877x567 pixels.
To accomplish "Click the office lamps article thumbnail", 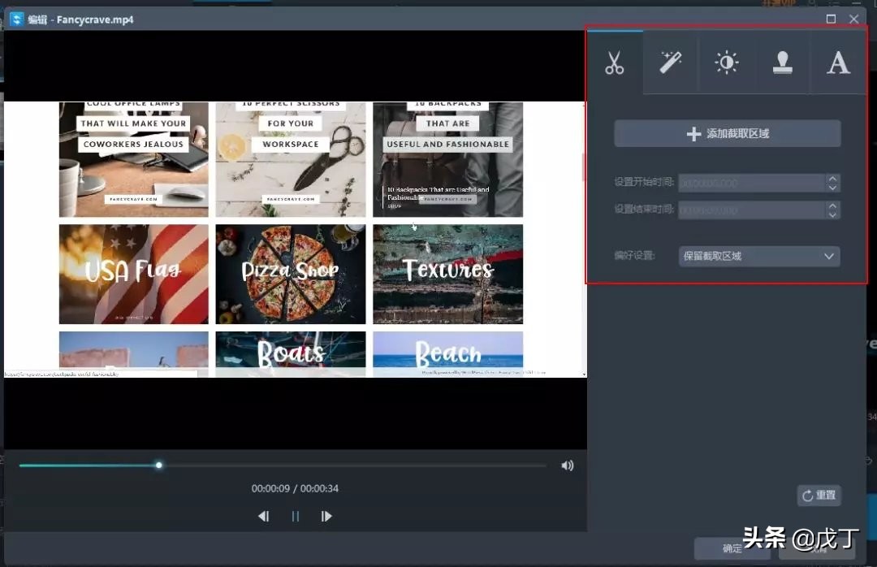I will click(x=134, y=159).
